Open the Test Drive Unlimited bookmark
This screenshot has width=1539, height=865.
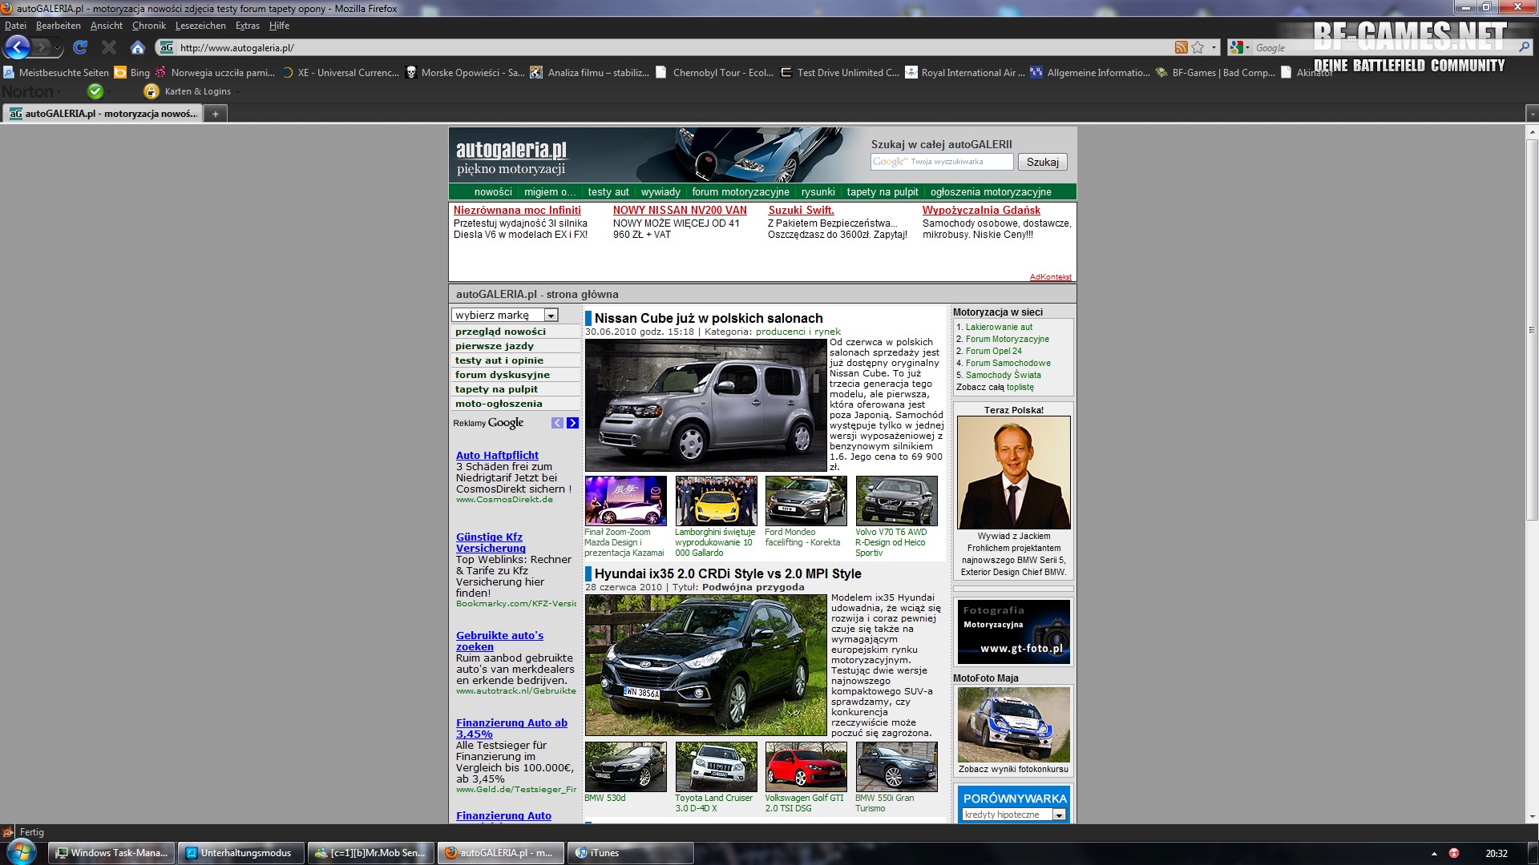[x=840, y=72]
